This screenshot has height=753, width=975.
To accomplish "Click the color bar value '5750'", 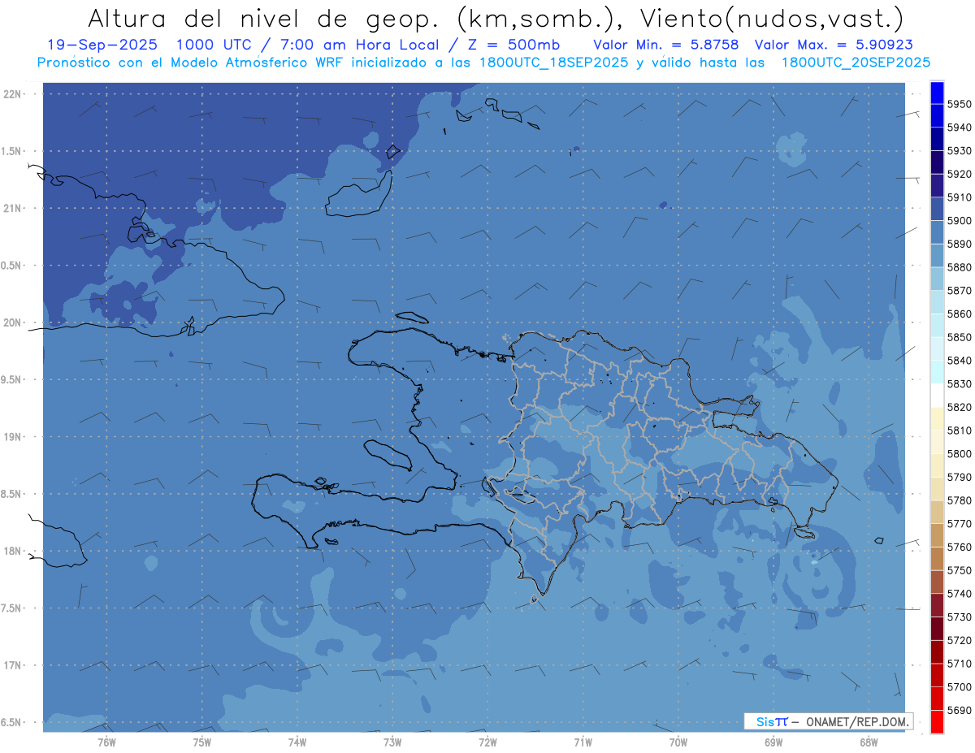I will (960, 570).
